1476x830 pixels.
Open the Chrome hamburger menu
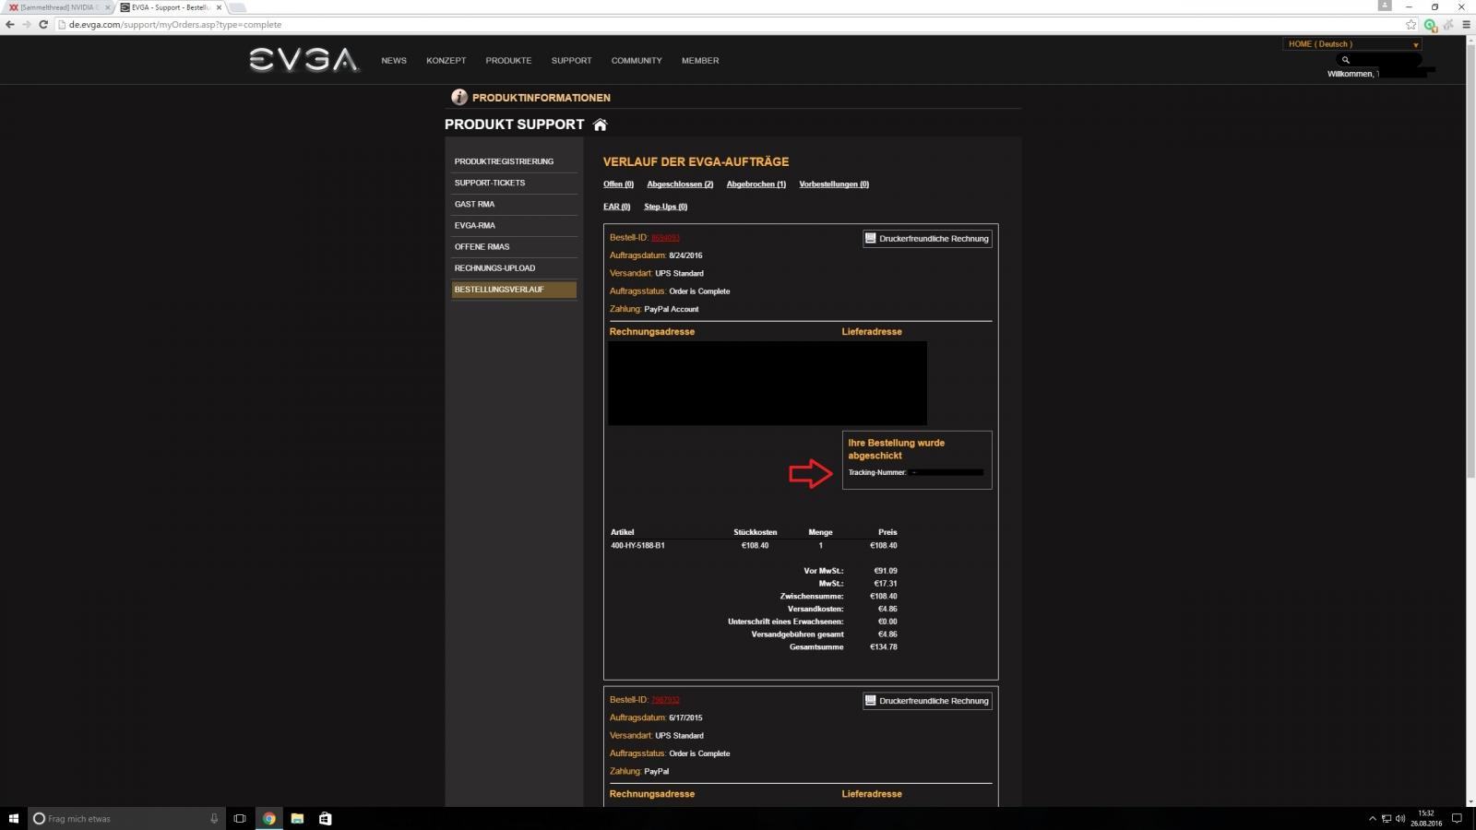[1466, 25]
